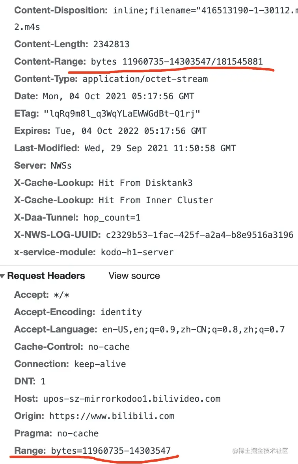Image resolution: width=298 pixels, height=464 pixels.
Task: Click the Last-Modified date value
Action: coord(160,148)
